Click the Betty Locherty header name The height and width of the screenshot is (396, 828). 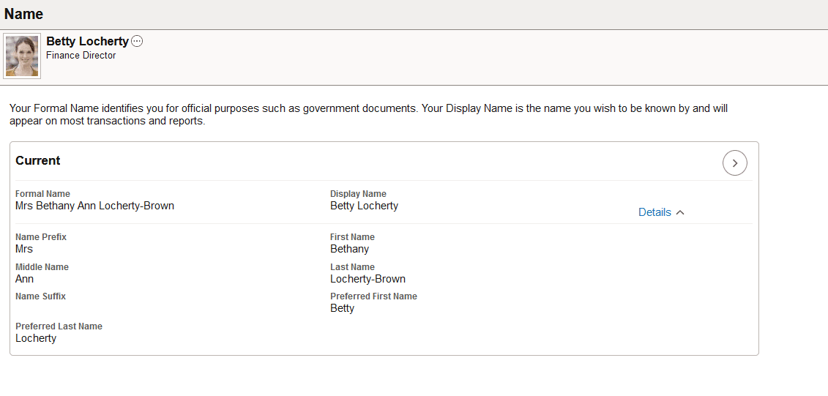pyautogui.click(x=87, y=42)
